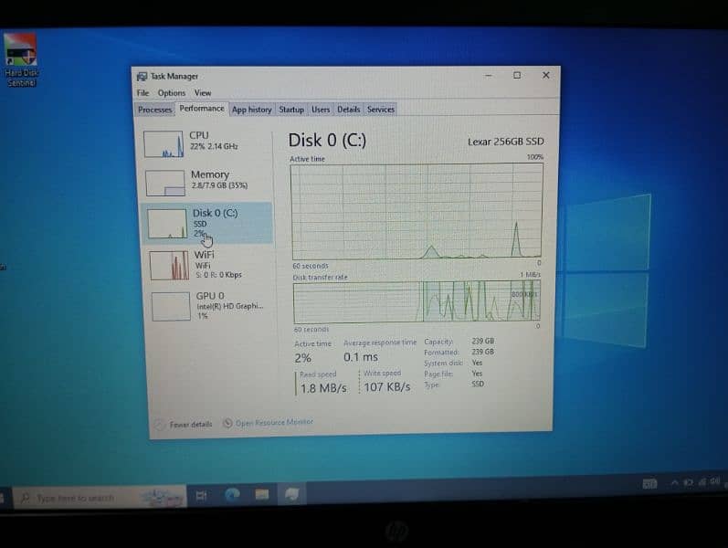Open the Services tab
Screen dimensions: 728x548
click(381, 110)
